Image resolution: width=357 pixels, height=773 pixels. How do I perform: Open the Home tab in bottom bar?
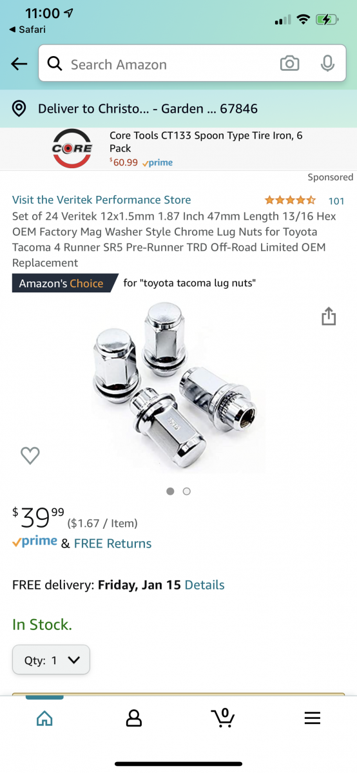[44, 718]
